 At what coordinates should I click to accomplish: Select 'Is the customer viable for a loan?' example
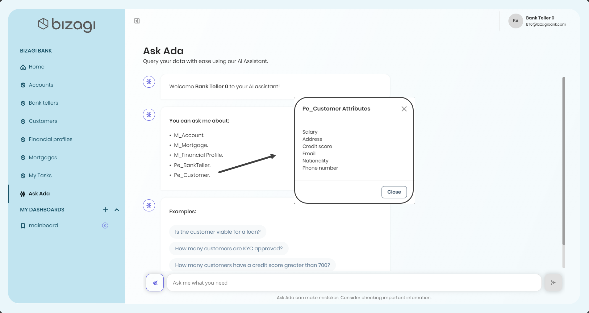[218, 232]
